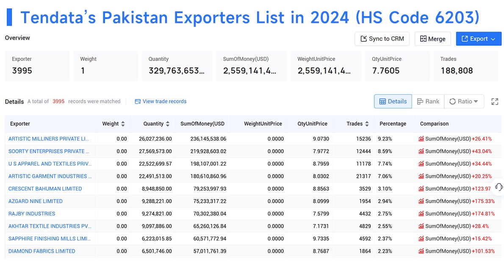504x263 pixels.
Task: Click the Sync to CRM icon
Action: point(364,39)
